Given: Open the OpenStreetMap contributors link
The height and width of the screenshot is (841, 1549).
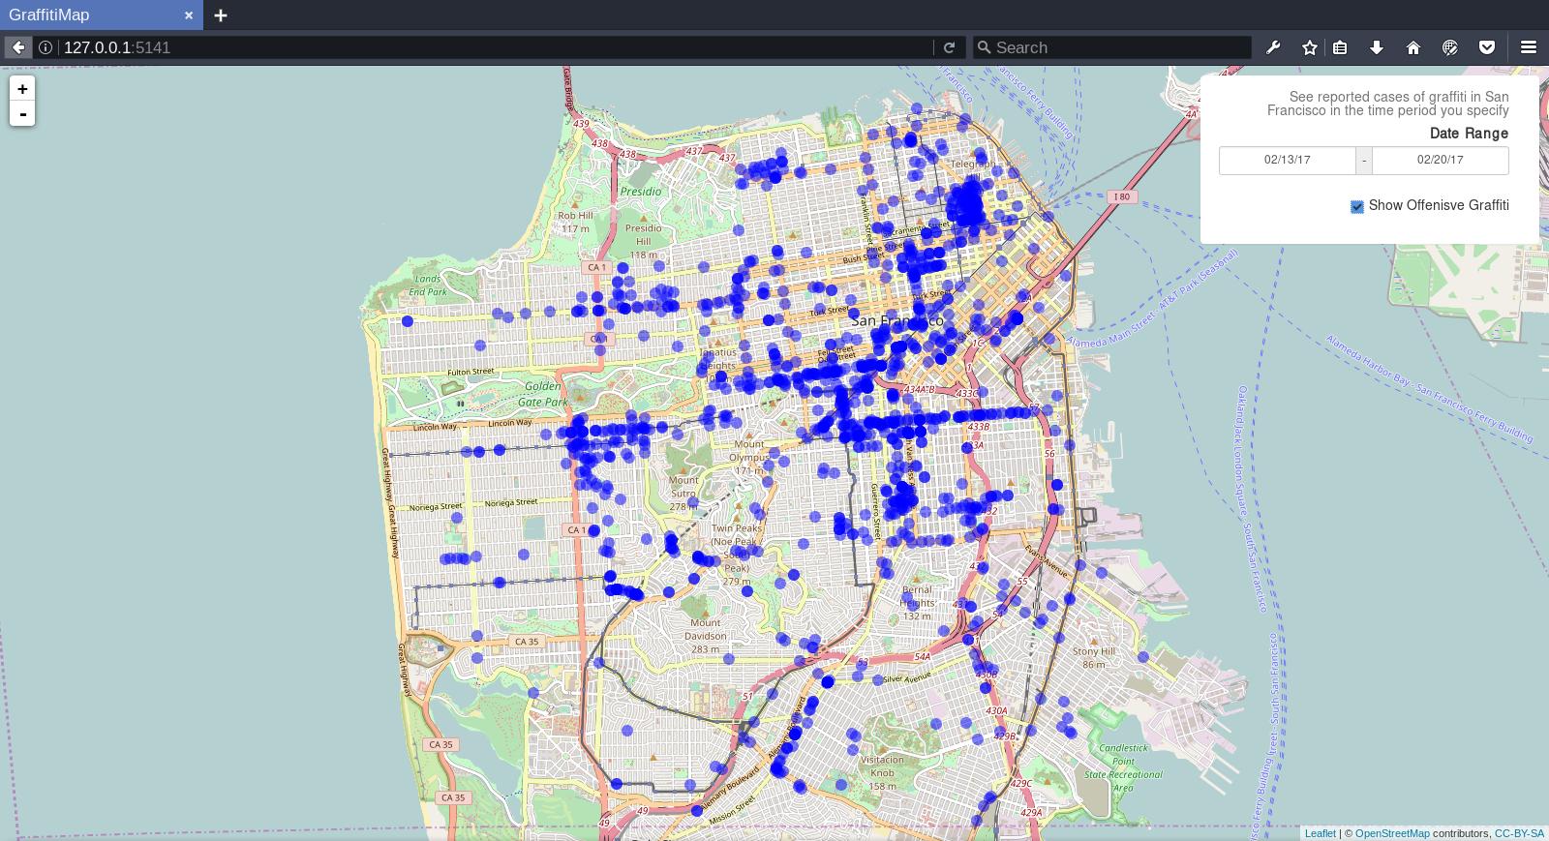Looking at the screenshot, I should (x=1392, y=833).
